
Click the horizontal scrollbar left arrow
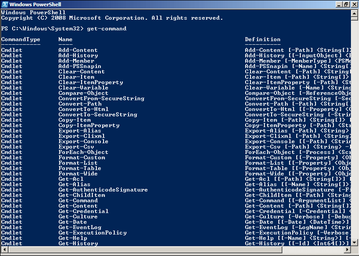[4, 250]
